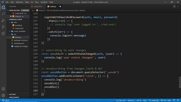The width and height of the screenshot is (181, 102).
Task: Click the VS Code logo icon
Action: [3, 2]
